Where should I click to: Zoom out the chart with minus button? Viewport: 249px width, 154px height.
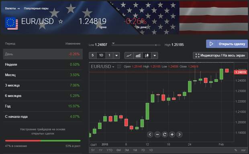[157, 134]
